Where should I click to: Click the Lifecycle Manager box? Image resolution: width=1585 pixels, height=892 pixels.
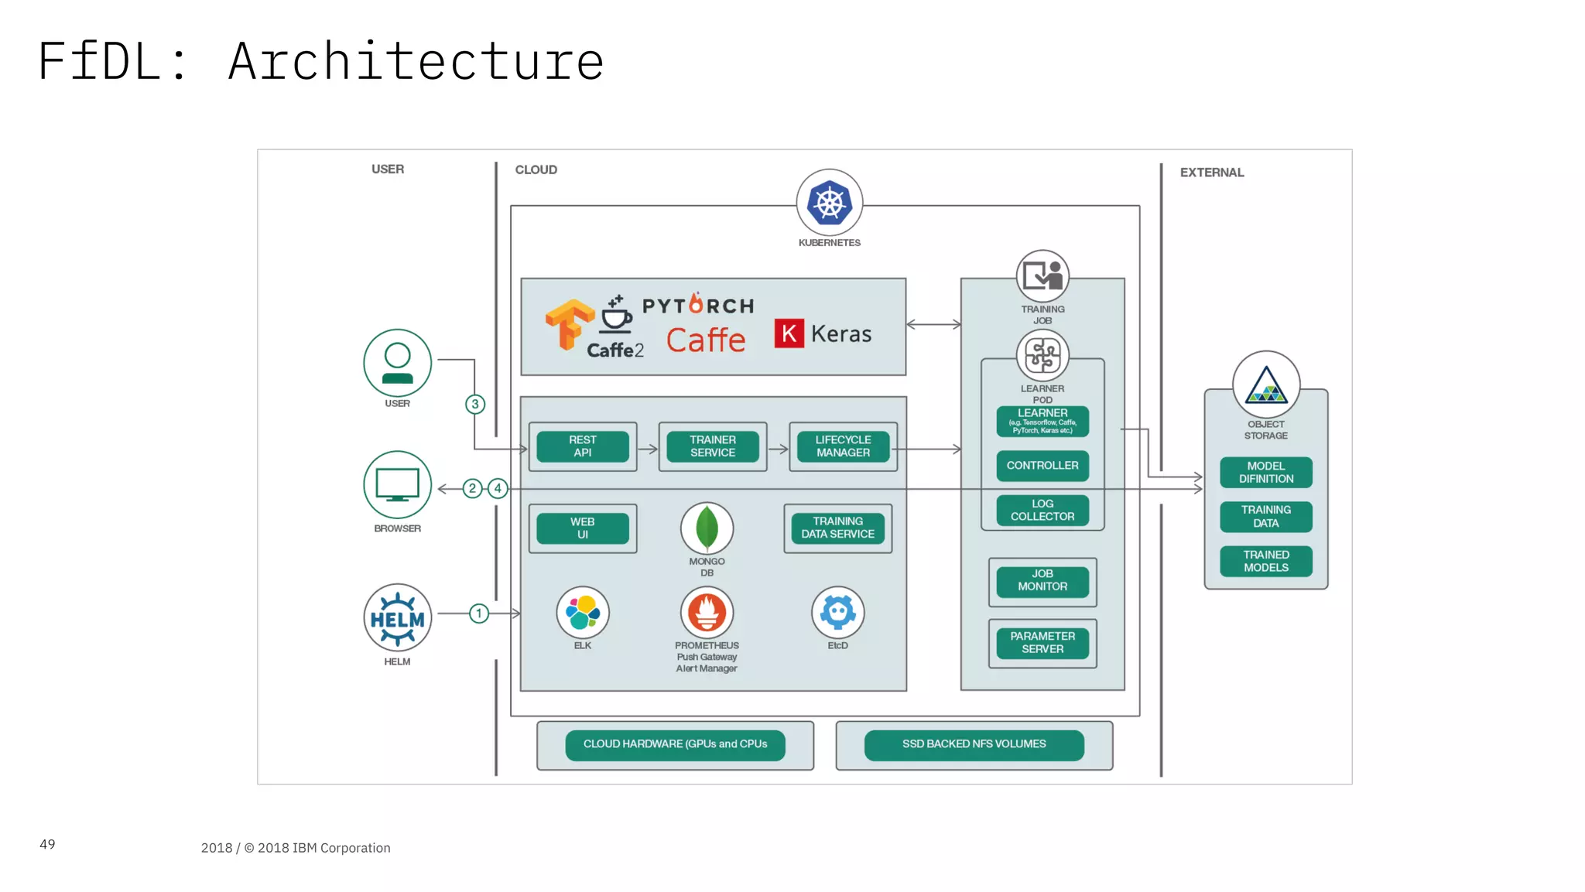843,446
